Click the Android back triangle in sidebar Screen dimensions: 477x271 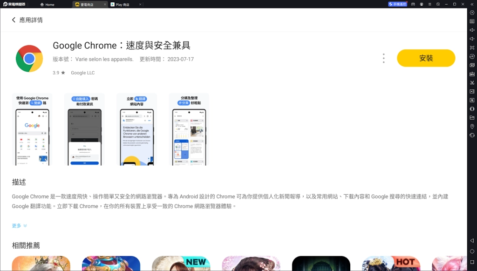[x=472, y=241]
